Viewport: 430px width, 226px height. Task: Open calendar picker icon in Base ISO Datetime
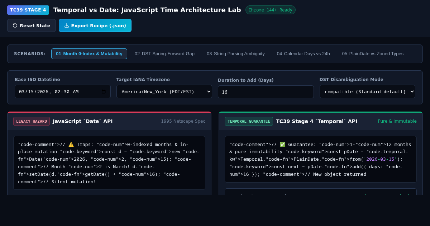tap(104, 91)
